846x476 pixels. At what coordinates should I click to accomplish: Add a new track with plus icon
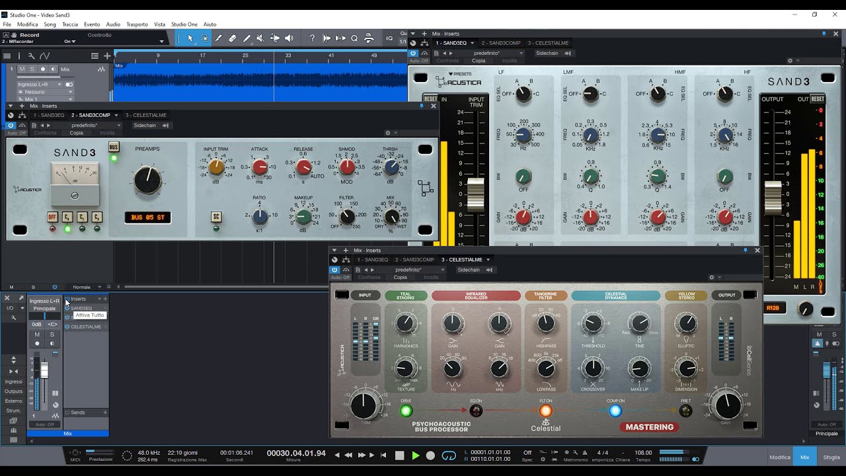106,56
